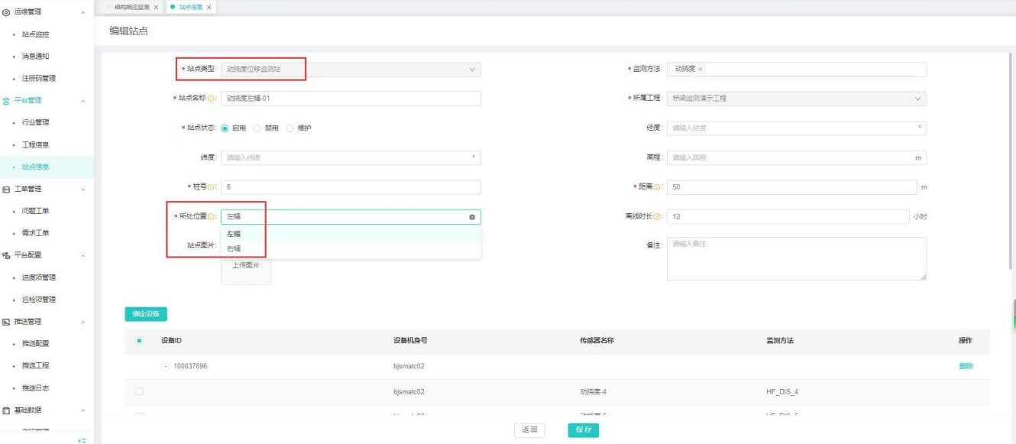This screenshot has height=444, width=1016.
Task: Click the 备注 remarks text area
Action: pyautogui.click(x=796, y=258)
